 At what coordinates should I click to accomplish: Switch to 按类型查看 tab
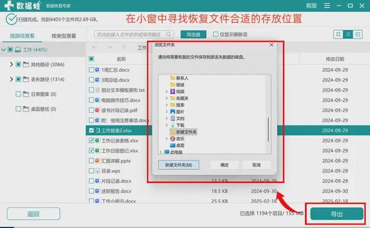point(64,36)
